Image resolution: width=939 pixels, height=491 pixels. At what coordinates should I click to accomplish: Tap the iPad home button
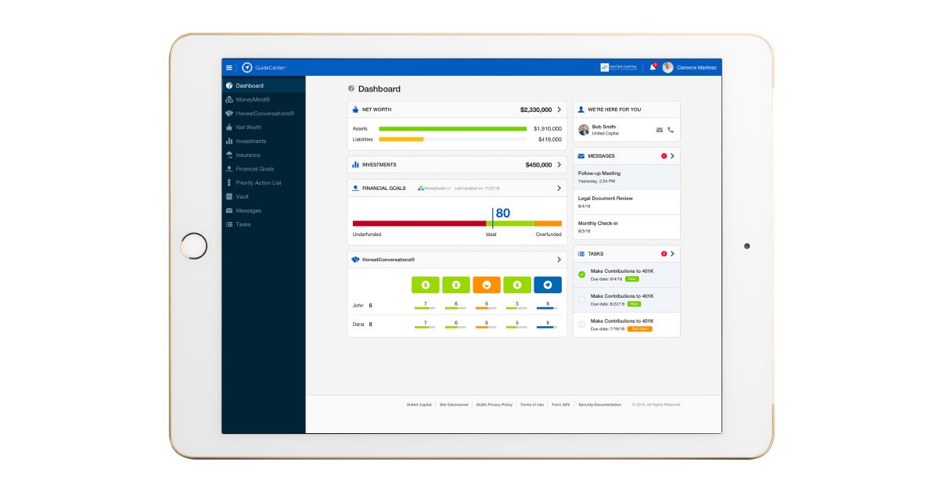pos(193,245)
